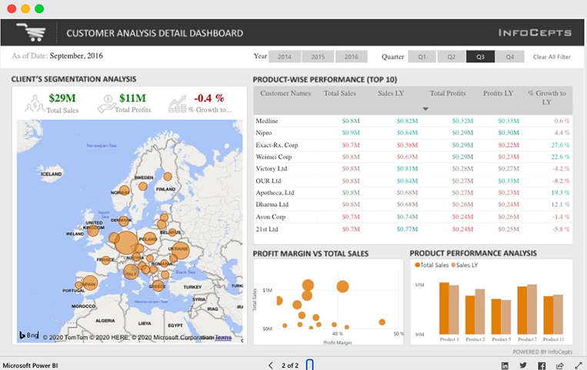Click the % Growth chart icon
This screenshot has width=587, height=370.
point(178,104)
